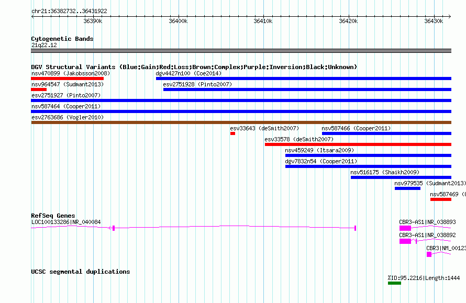This screenshot has height=303, width=466.
Task: Select the CBR3 exon block
Action: click(429, 254)
